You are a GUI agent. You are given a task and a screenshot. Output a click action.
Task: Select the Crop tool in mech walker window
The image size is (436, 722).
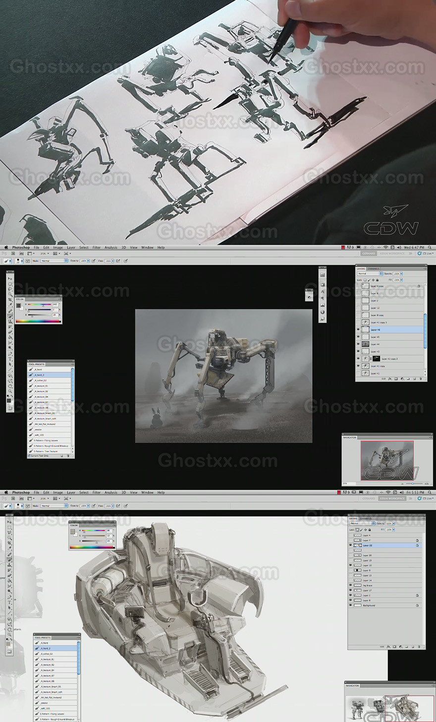coord(10,299)
